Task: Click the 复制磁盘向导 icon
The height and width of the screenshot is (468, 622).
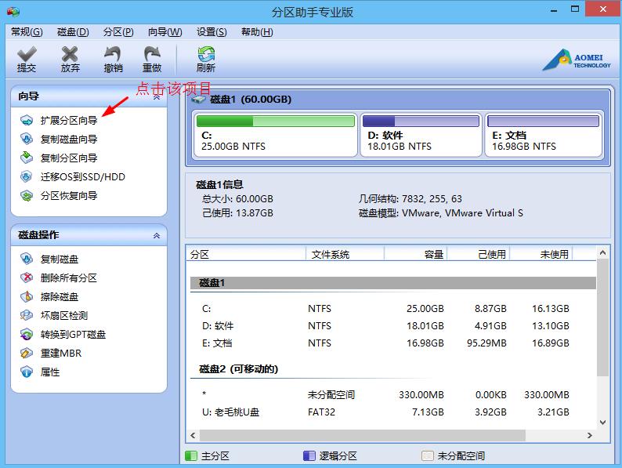Action: coord(27,139)
